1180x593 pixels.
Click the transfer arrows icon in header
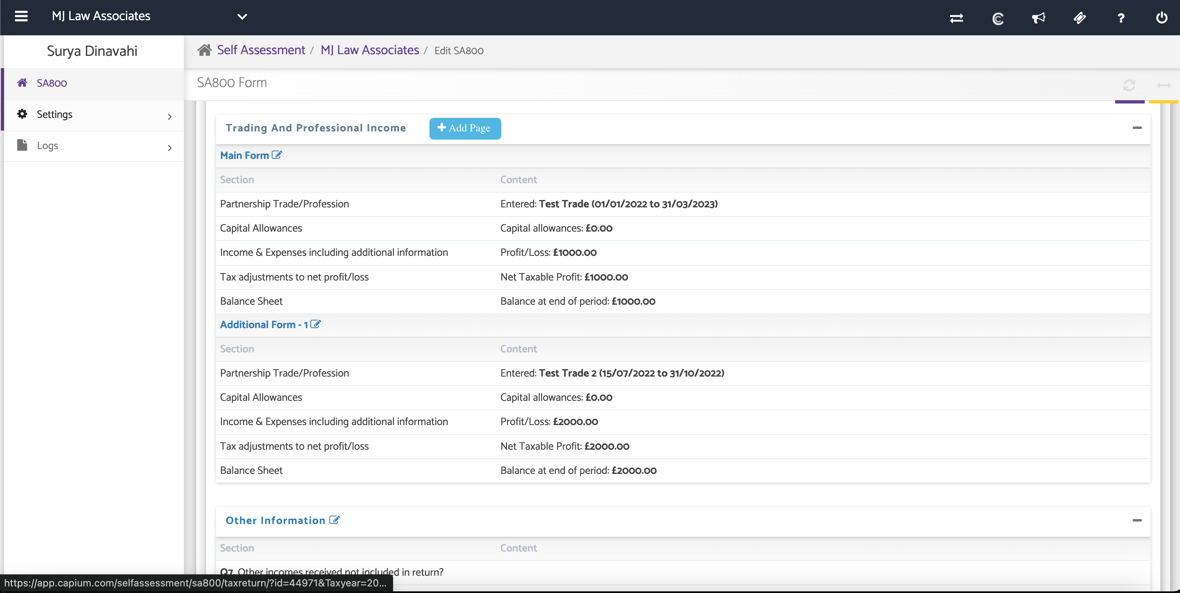(x=957, y=18)
